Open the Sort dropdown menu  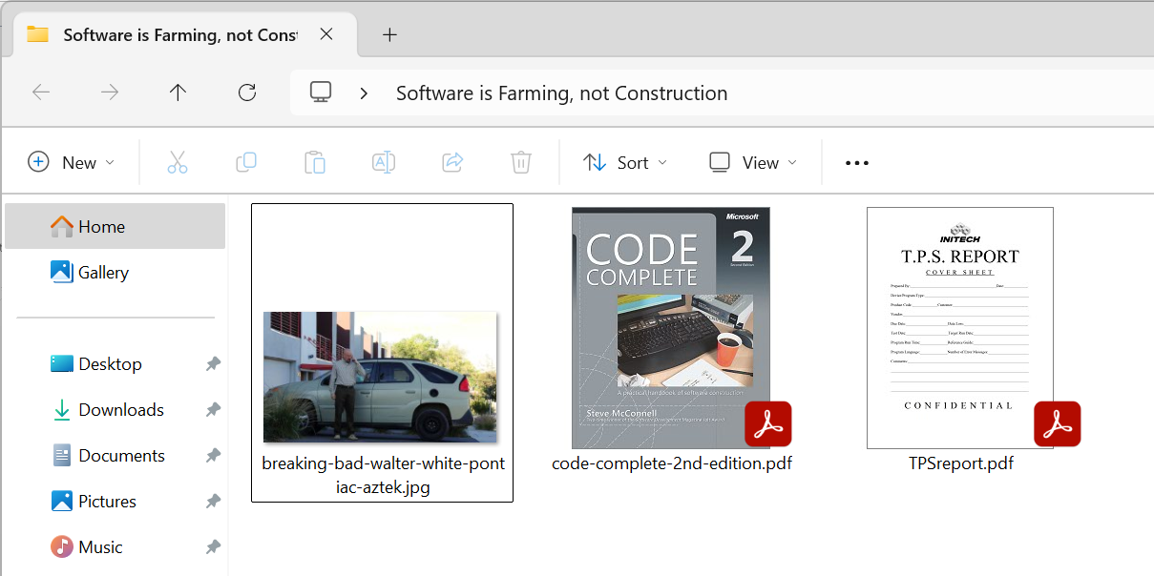(625, 162)
